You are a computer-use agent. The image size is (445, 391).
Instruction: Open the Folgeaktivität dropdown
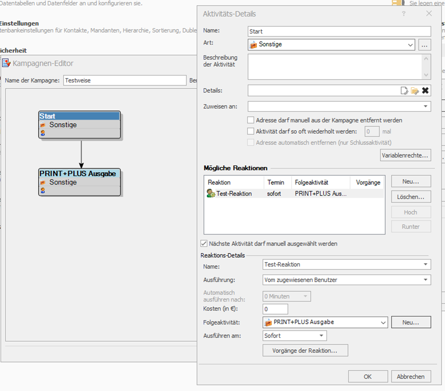[x=383, y=323]
